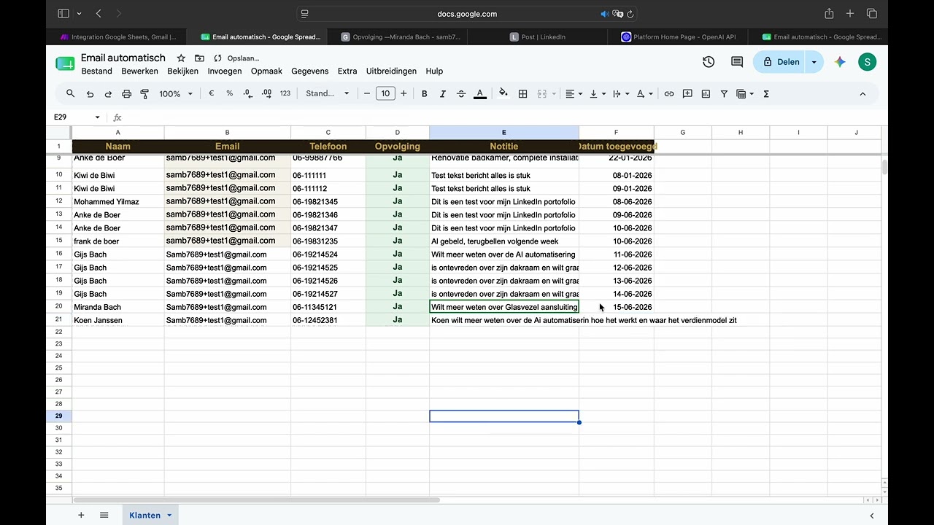Activate the paint format tool
The image size is (934, 525).
click(144, 93)
